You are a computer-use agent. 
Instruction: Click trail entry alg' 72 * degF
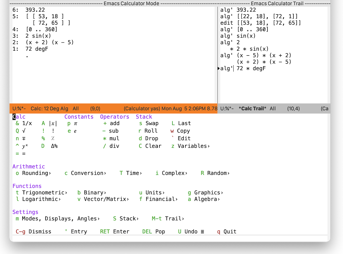243,68
